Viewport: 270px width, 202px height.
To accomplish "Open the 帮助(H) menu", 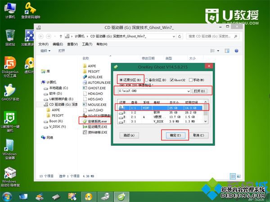I will pyautogui.click(x=102, y=44).
